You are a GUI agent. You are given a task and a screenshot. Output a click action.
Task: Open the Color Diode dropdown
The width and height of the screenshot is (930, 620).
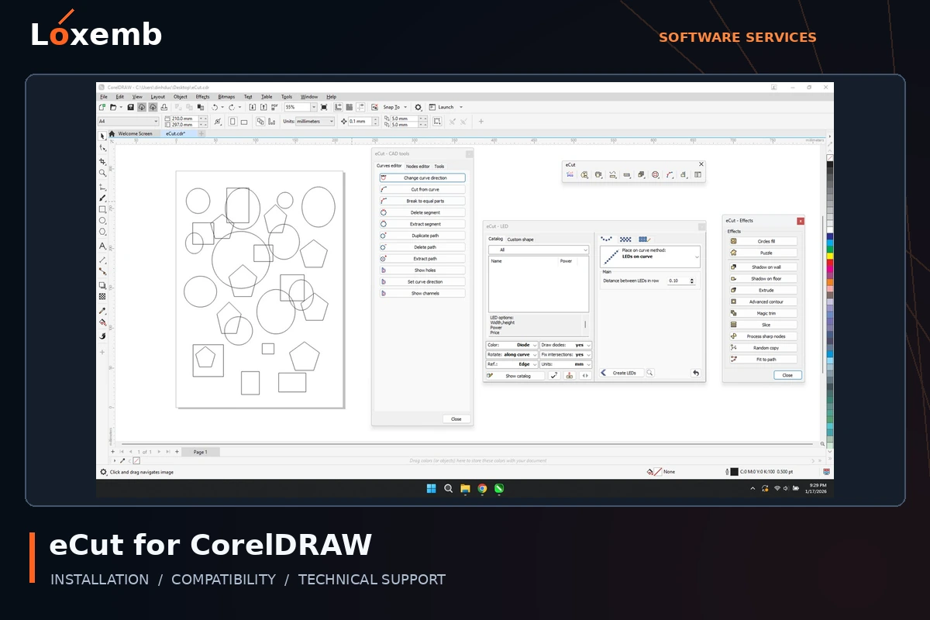(511, 345)
